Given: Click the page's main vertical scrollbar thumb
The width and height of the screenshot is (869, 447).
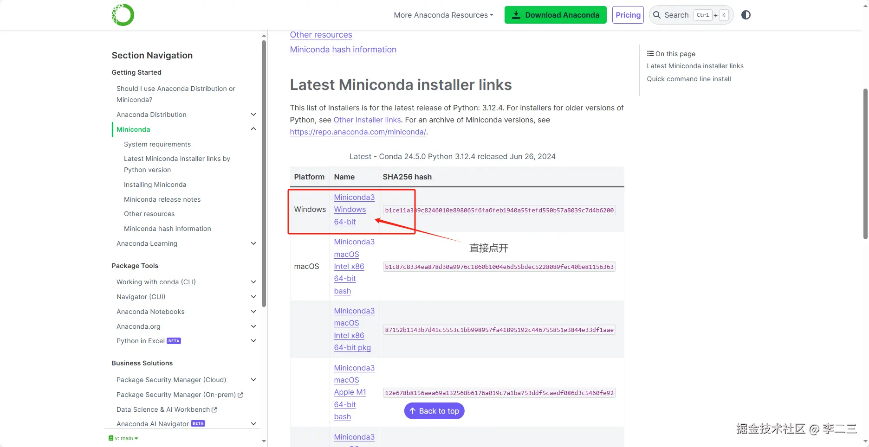Looking at the screenshot, I should point(865,163).
